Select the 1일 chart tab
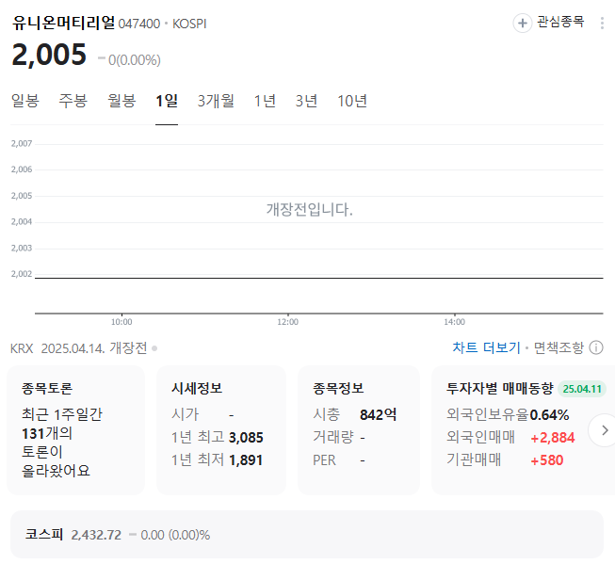This screenshot has height=564, width=615. tap(167, 101)
